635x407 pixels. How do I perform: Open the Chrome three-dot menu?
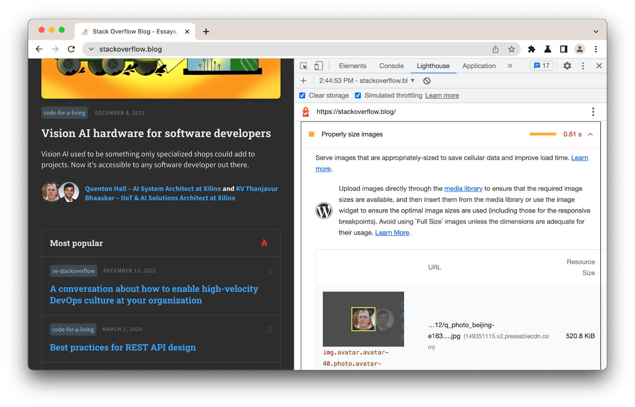coord(596,49)
